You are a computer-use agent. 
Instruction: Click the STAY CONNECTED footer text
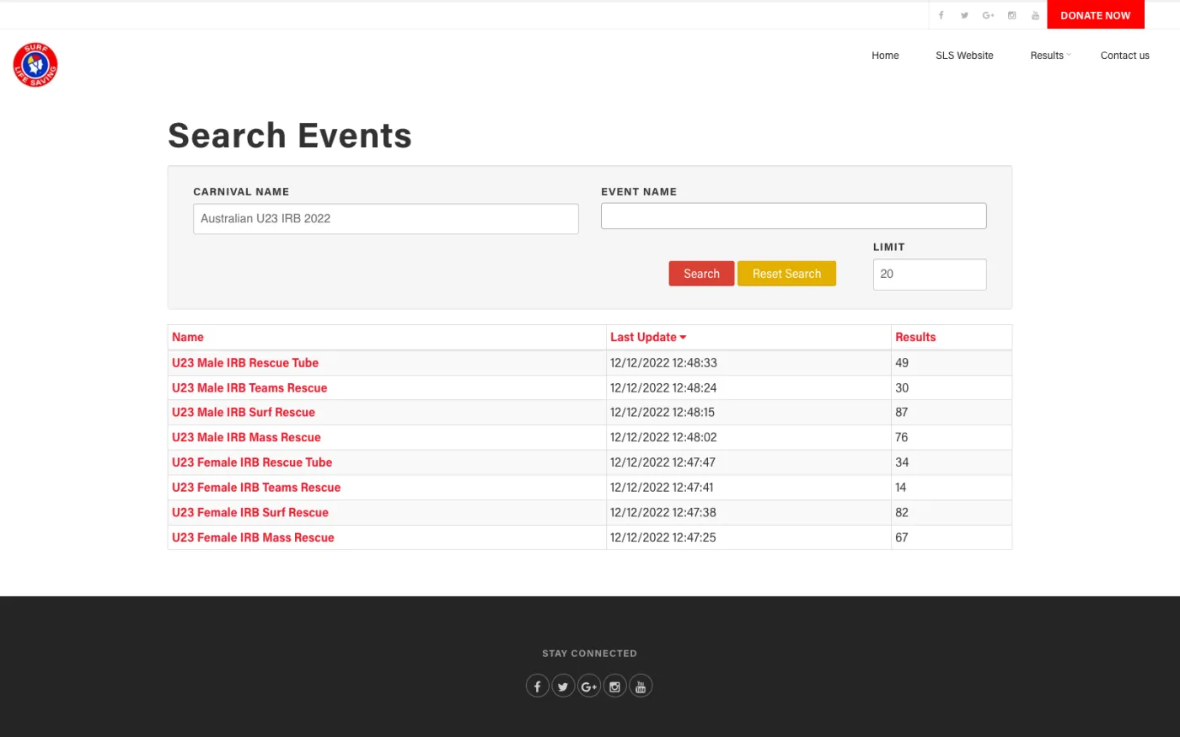tap(589, 654)
